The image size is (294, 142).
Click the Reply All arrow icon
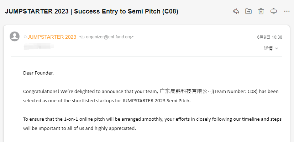pos(236,11)
